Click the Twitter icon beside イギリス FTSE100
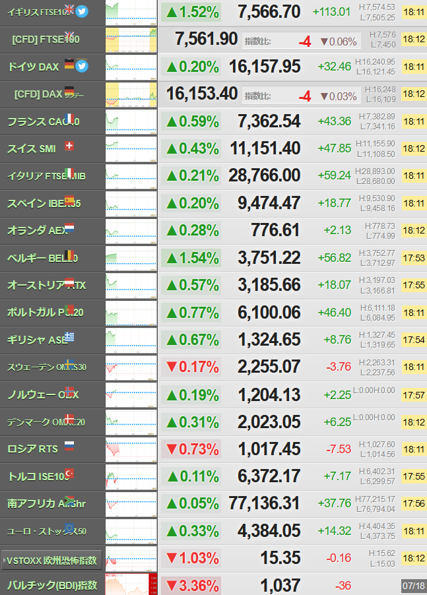The image size is (427, 595). click(x=82, y=11)
